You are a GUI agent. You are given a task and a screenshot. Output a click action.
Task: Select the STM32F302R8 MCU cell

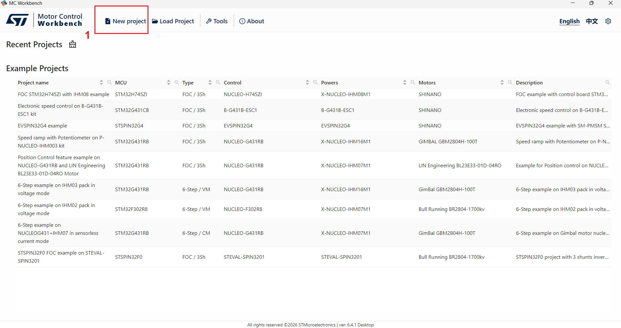pos(131,209)
